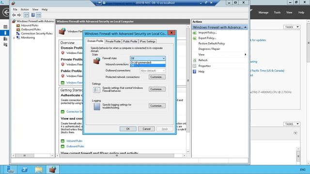Click All Servers icon in Server Manager sidebar
Image resolution: width=310 pixels, height=174 pixels.
pos(5,39)
